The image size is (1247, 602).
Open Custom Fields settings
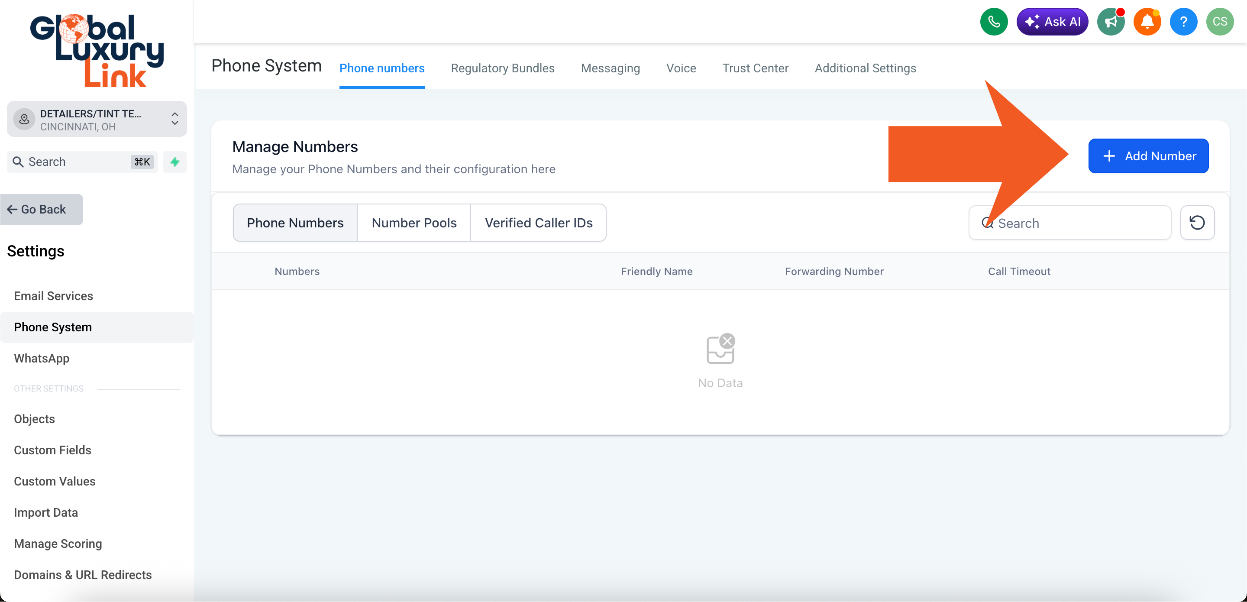(x=53, y=450)
